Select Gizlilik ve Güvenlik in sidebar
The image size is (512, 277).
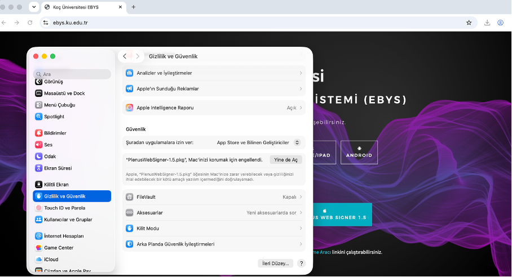pyautogui.click(x=72, y=196)
